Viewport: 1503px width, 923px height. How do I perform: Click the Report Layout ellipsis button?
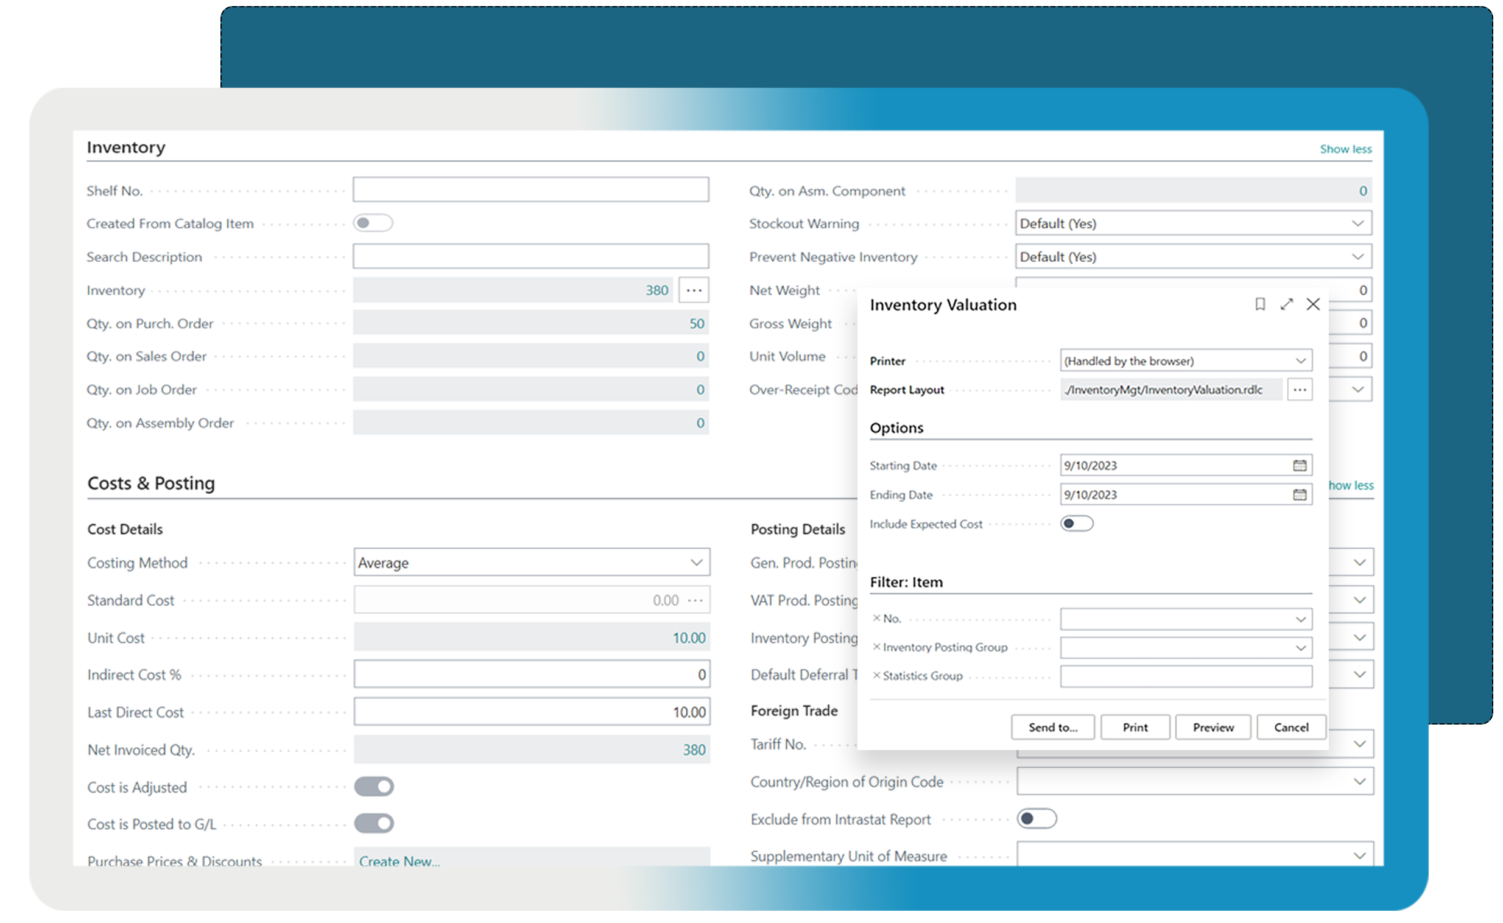point(1300,390)
